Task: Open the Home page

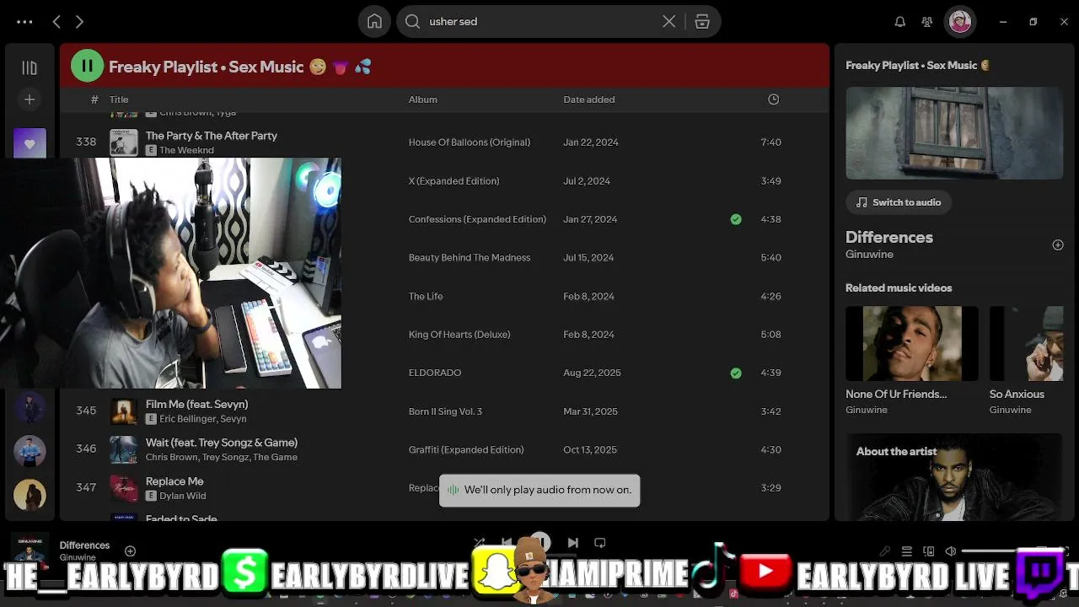Action: click(x=374, y=22)
